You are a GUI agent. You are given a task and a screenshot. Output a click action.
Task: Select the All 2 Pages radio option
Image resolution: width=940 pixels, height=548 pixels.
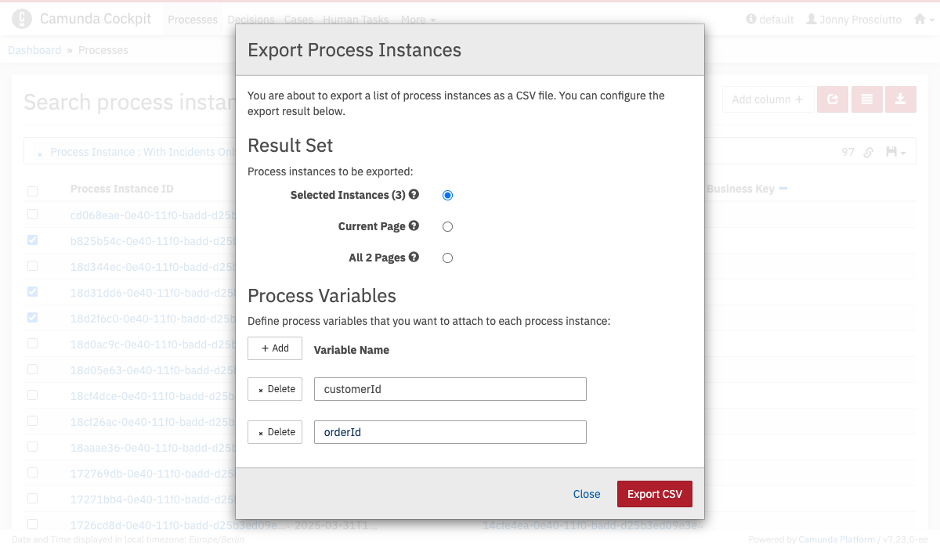(x=447, y=258)
